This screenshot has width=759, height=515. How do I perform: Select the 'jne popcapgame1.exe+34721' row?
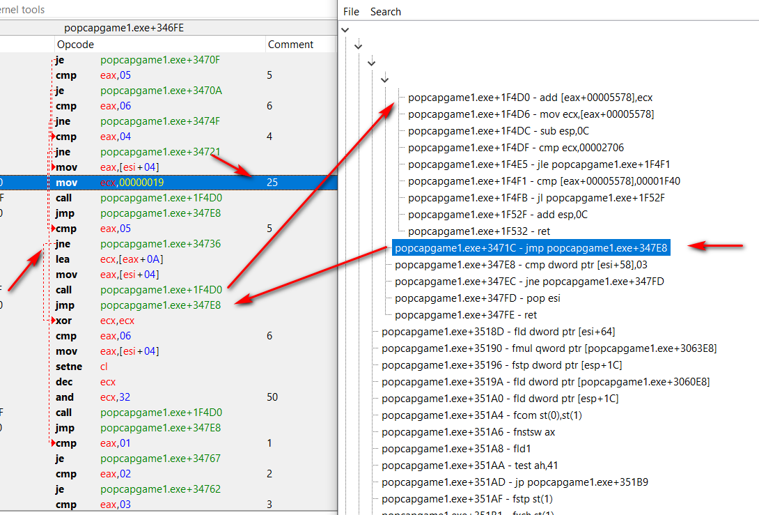pyautogui.click(x=169, y=152)
